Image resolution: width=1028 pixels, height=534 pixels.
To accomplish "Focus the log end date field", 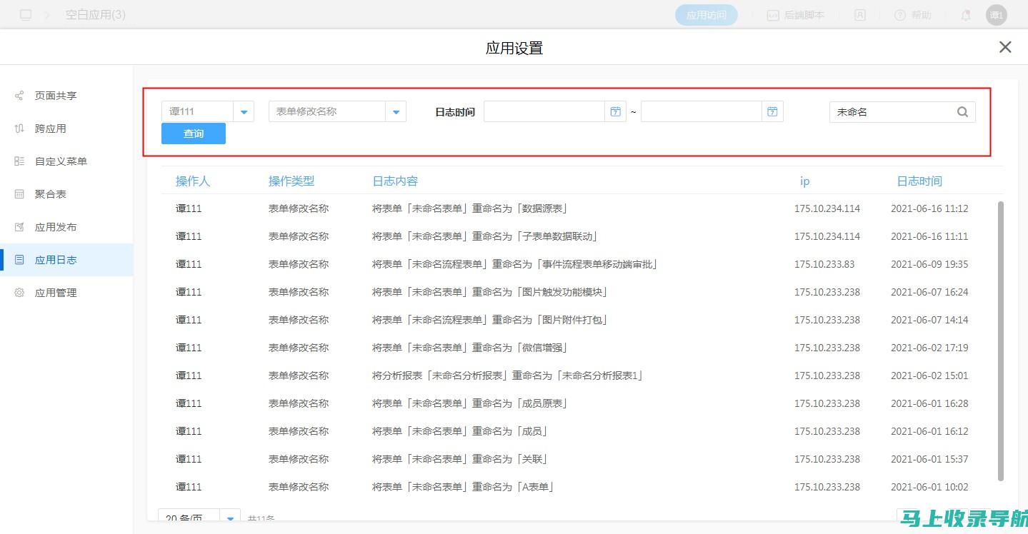I will pyautogui.click(x=702, y=112).
